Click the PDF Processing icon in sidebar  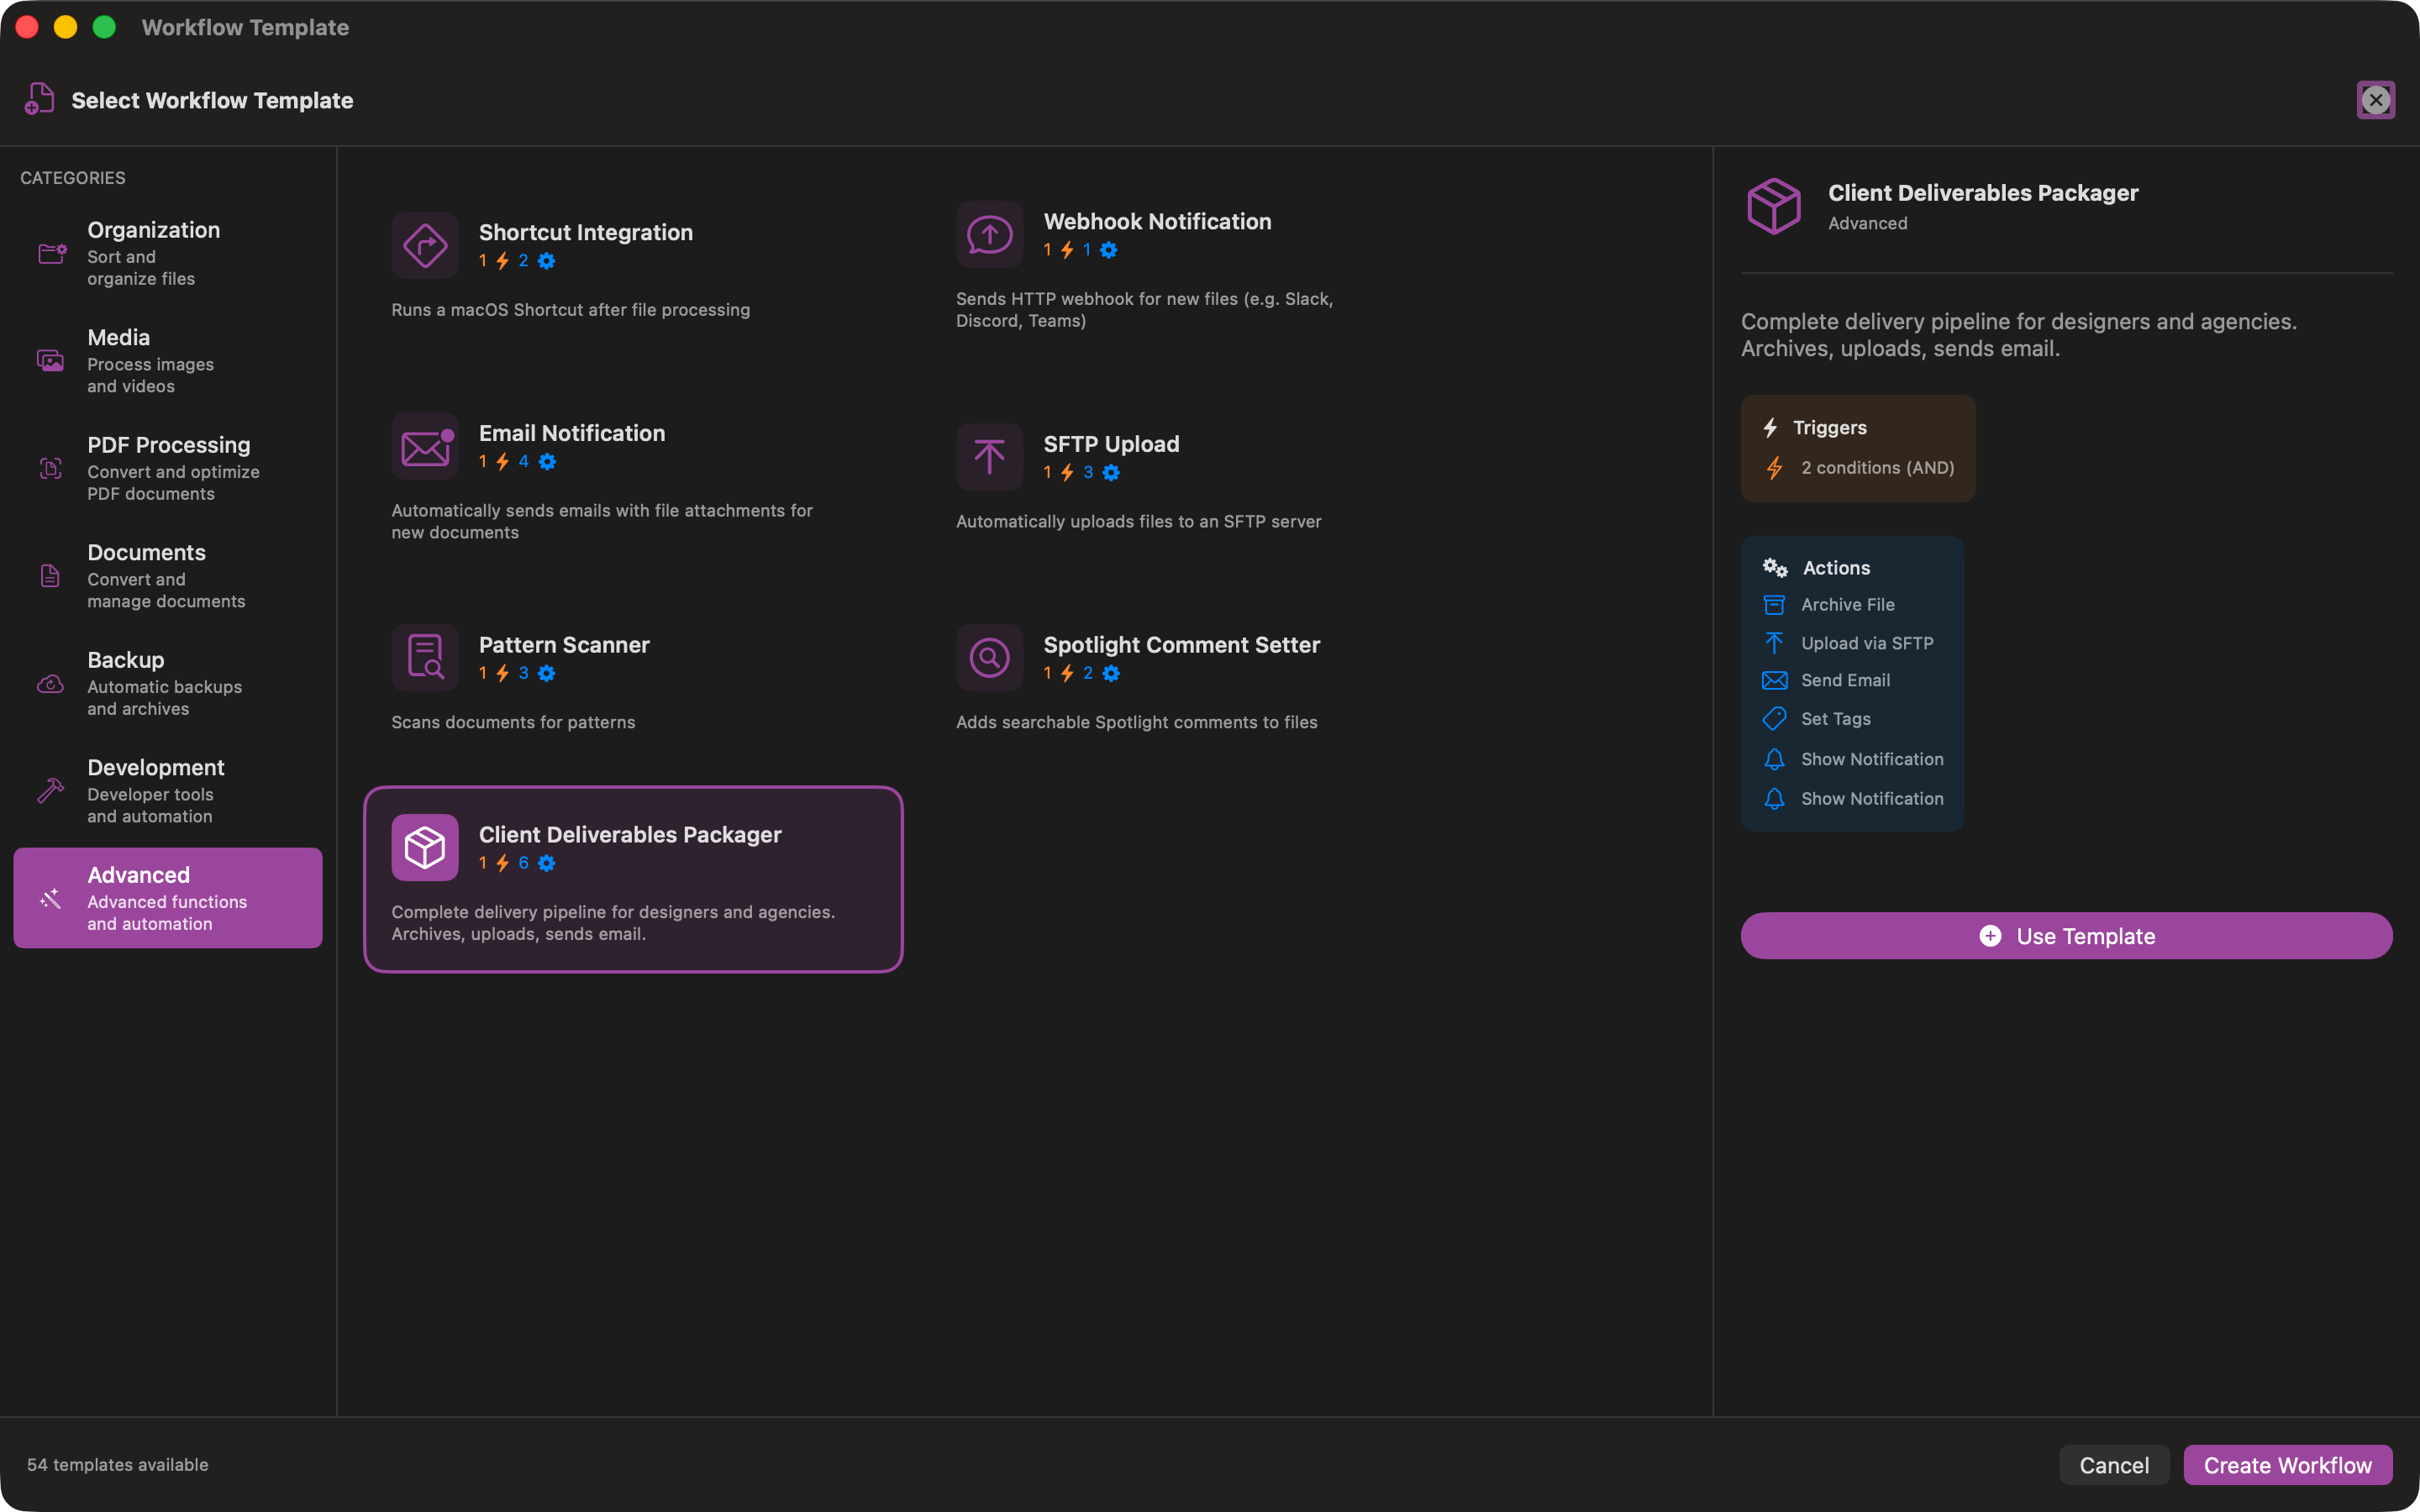click(x=51, y=468)
